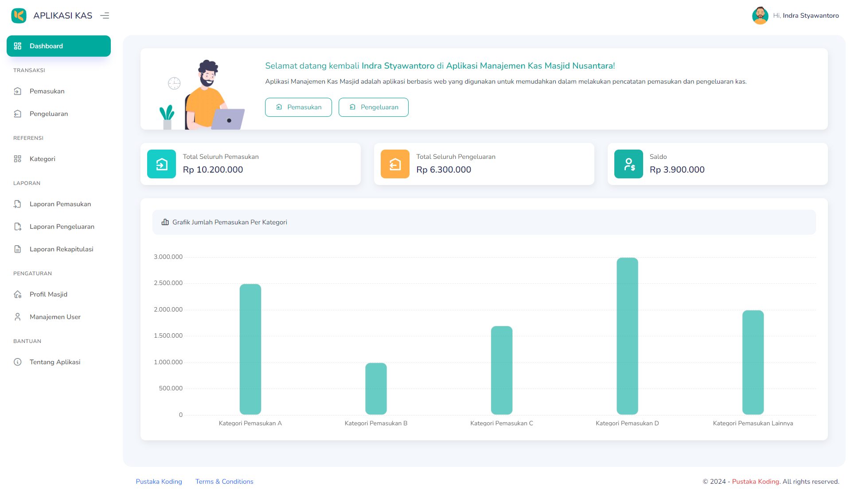The image size is (851, 497).
Task: Click the Laporan Rekapitulasi document icon
Action: 18,249
